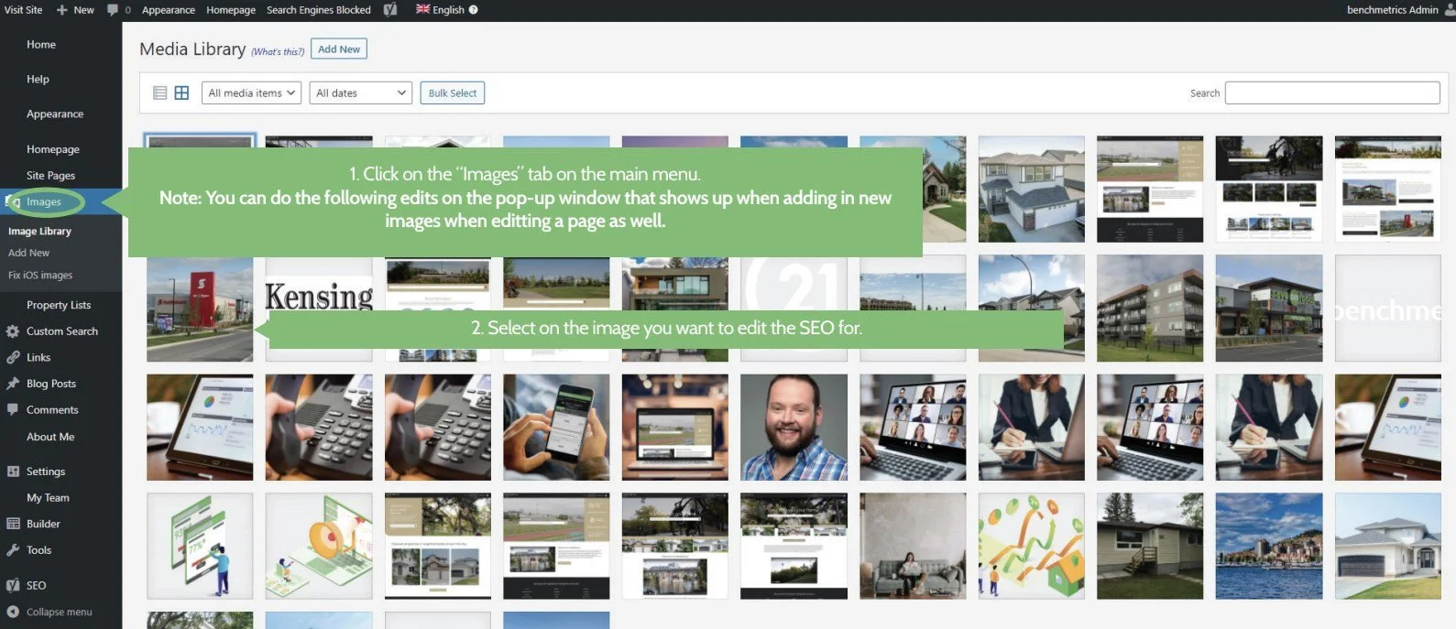Click the Collapse menu arrow icon
This screenshot has width=1456, height=629.
coord(12,612)
